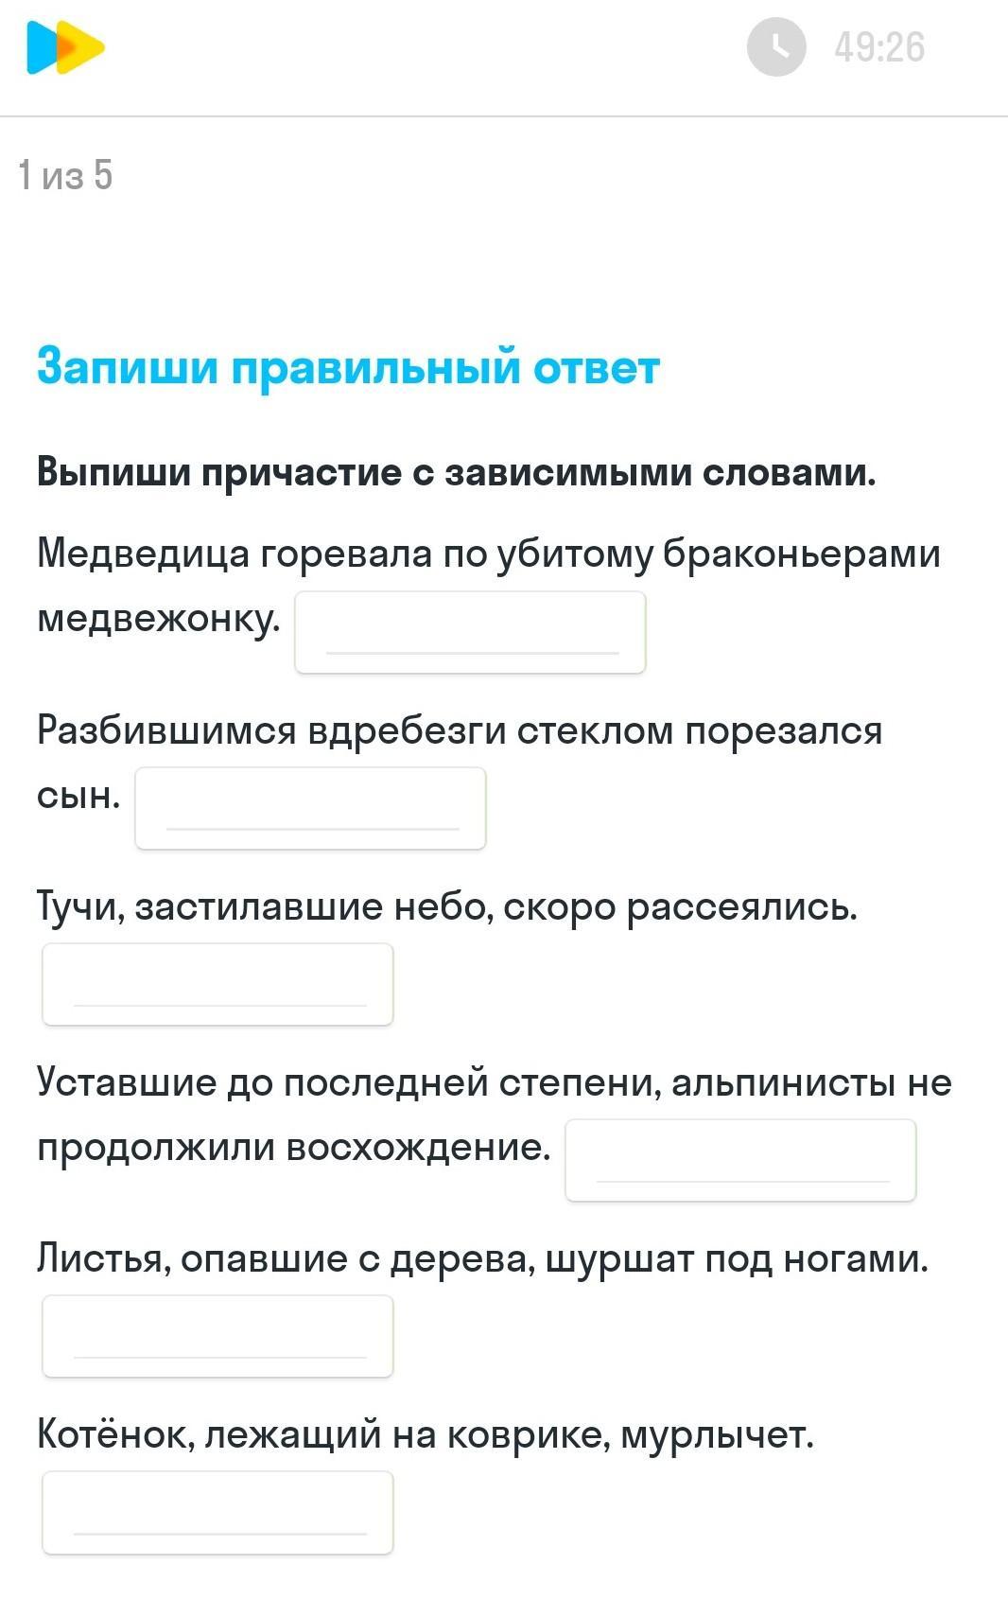Viewport: 1008px width, 1617px height.
Task: Click the sentence 'Тучи, застилавшие небо, скоро рассеялись.'
Action: tap(447, 906)
